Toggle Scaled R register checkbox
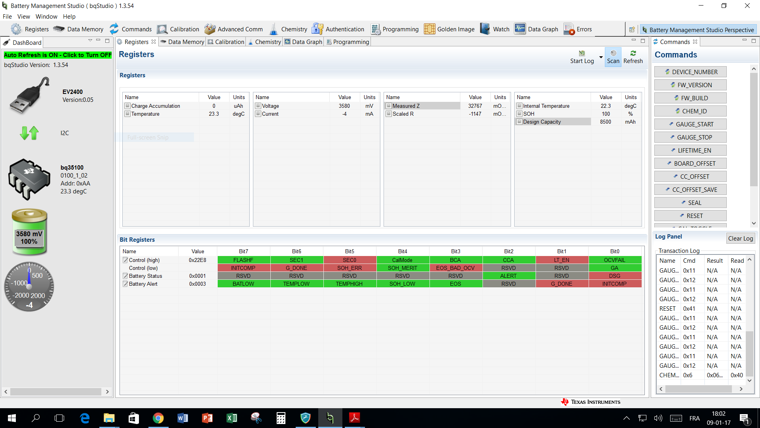Viewport: 760px width, 428px height. click(x=389, y=114)
